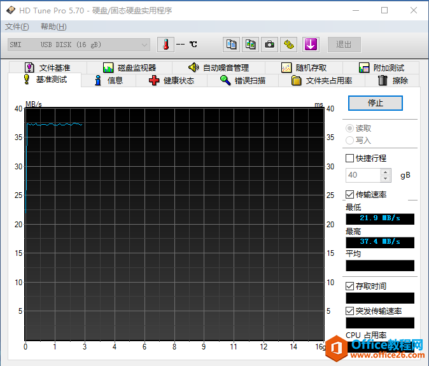
Task: Close the HD Tune Pro window
Action: (x=413, y=10)
